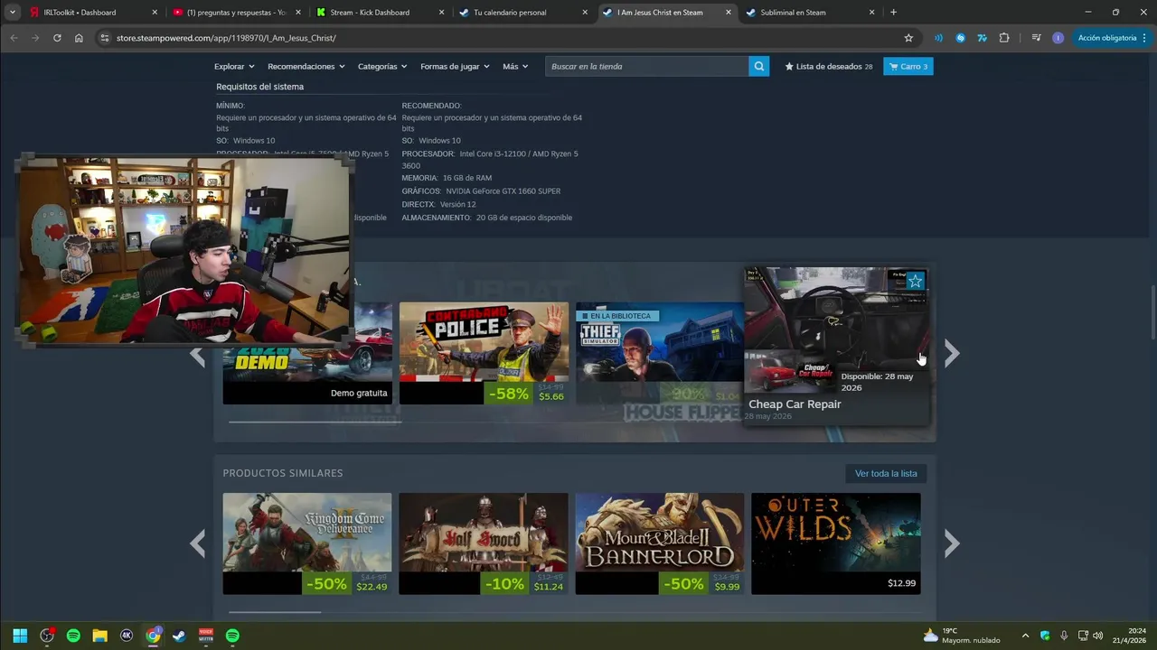Bookmark this page with the star
Image resolution: width=1157 pixels, height=650 pixels.
tap(908, 38)
